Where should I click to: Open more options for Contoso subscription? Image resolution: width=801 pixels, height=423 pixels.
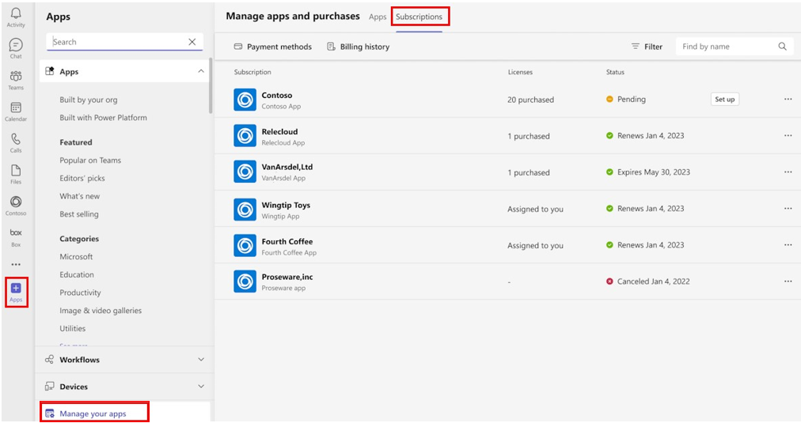(788, 100)
